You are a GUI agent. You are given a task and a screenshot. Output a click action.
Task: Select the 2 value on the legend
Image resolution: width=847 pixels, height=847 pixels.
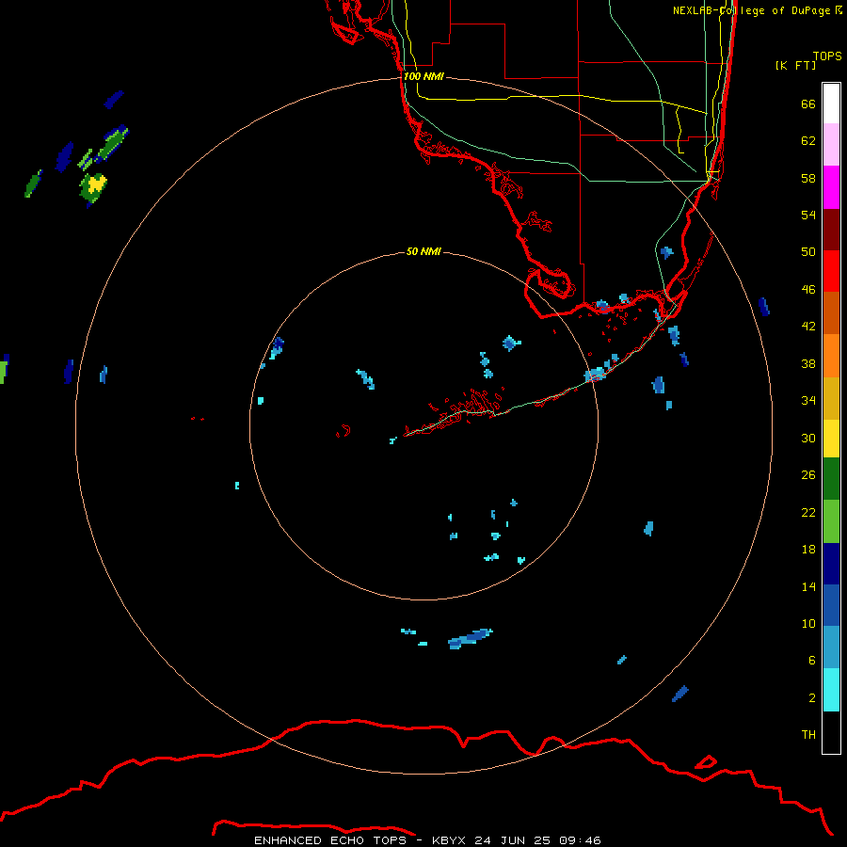pos(812,698)
